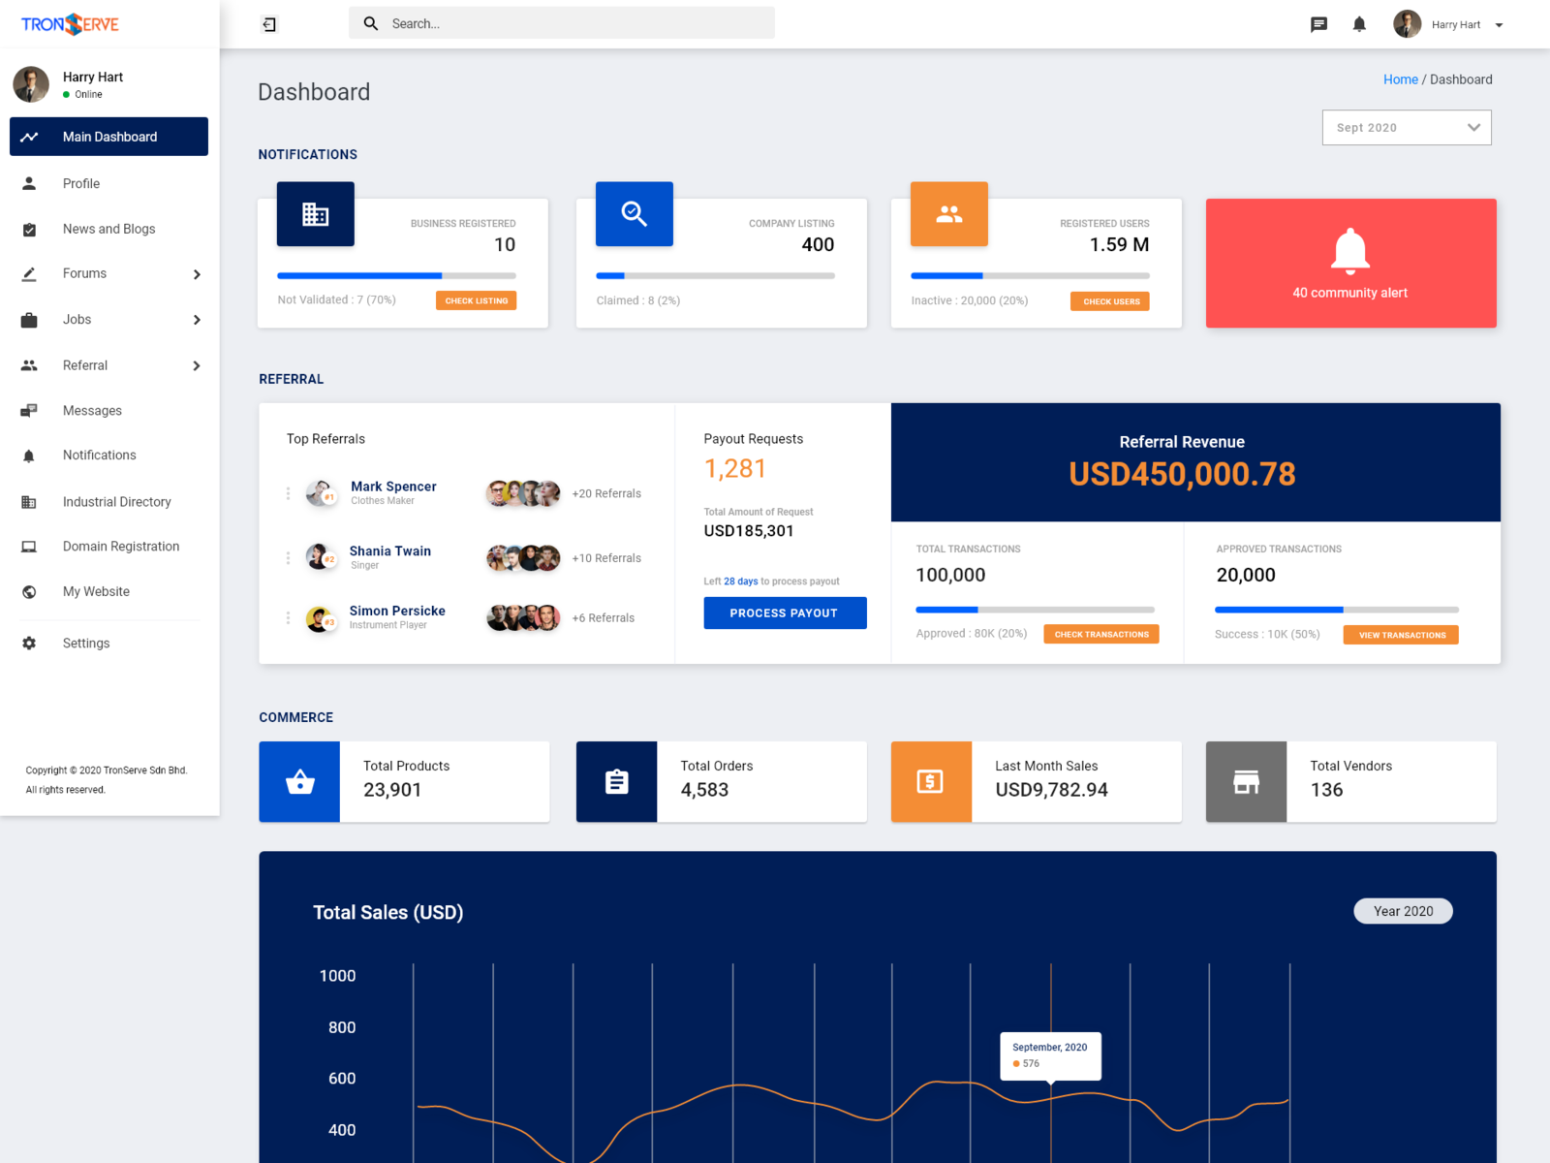The width and height of the screenshot is (1550, 1163).
Task: Select the Industrial Directory sidebar icon
Action: pos(29,501)
